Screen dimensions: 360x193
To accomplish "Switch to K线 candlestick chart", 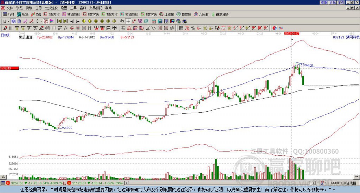I will 36,14.
